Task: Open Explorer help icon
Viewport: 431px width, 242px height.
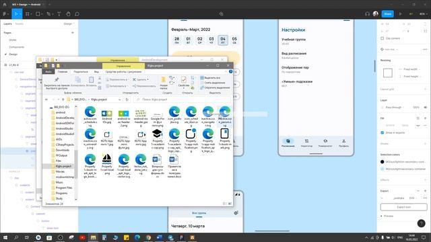Action: (x=230, y=72)
